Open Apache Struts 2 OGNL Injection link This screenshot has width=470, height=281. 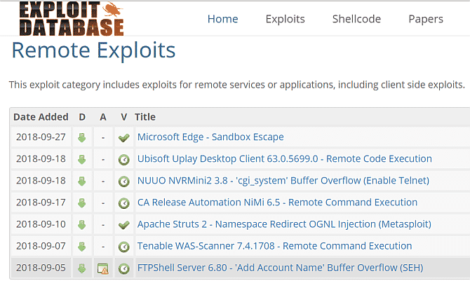(284, 224)
